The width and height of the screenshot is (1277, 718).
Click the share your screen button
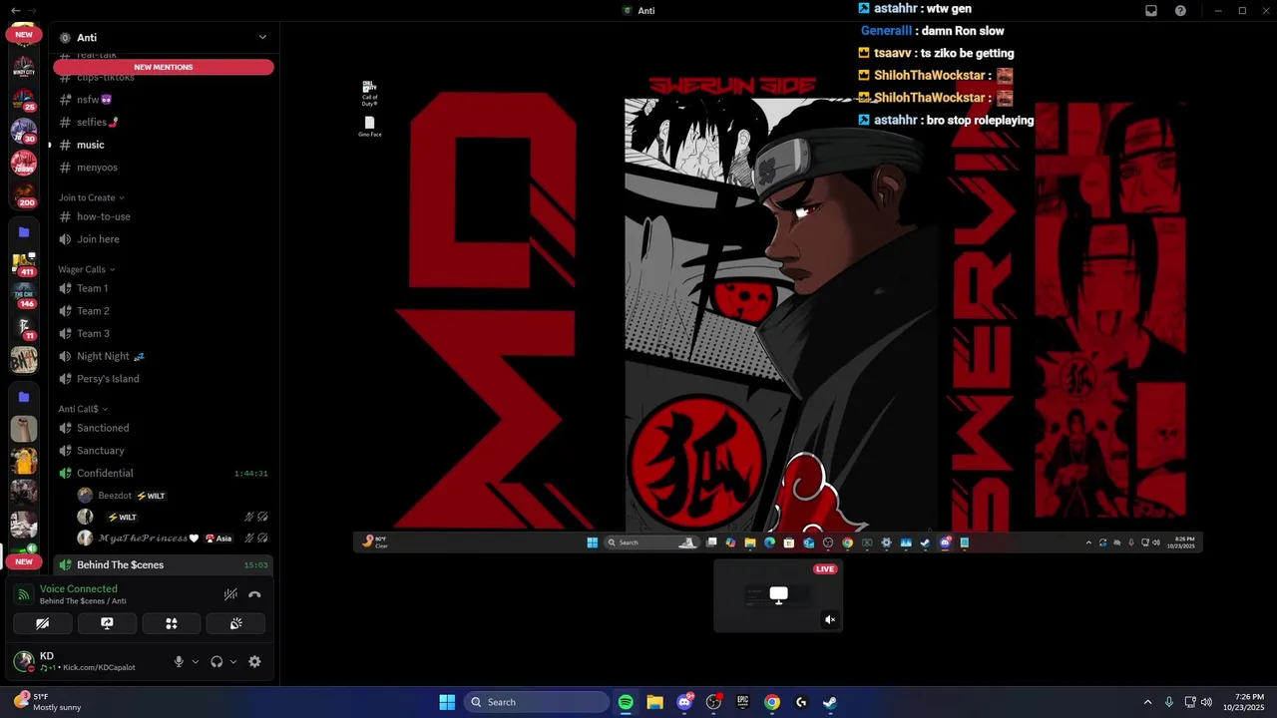click(x=107, y=623)
